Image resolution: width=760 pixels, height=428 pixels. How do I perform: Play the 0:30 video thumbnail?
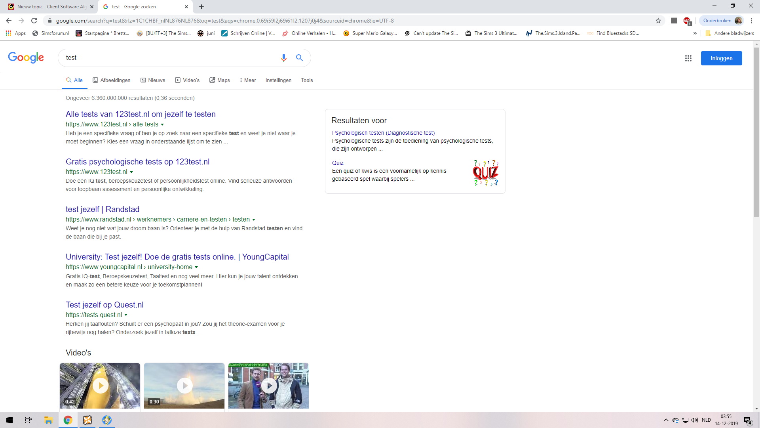[x=184, y=386]
